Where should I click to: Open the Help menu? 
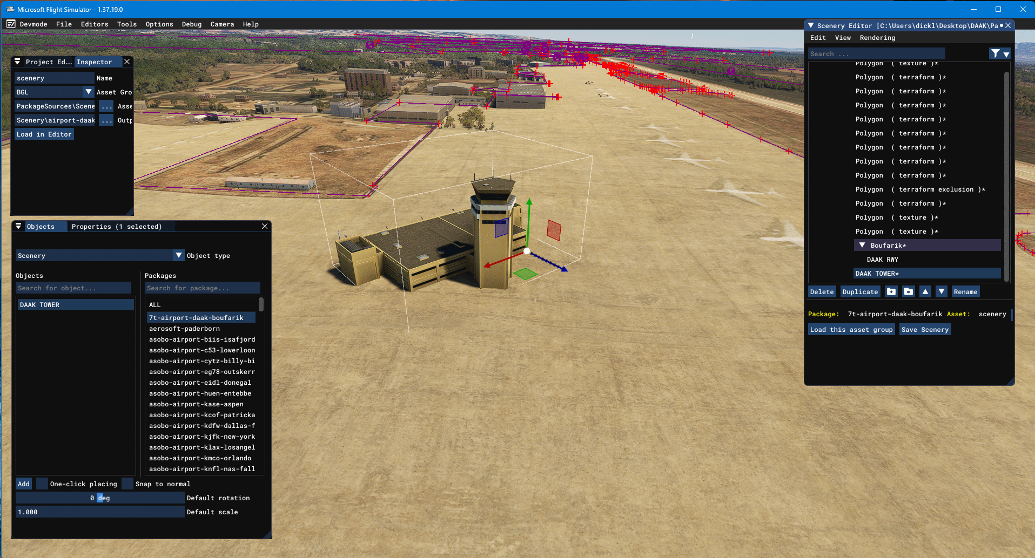pos(251,24)
